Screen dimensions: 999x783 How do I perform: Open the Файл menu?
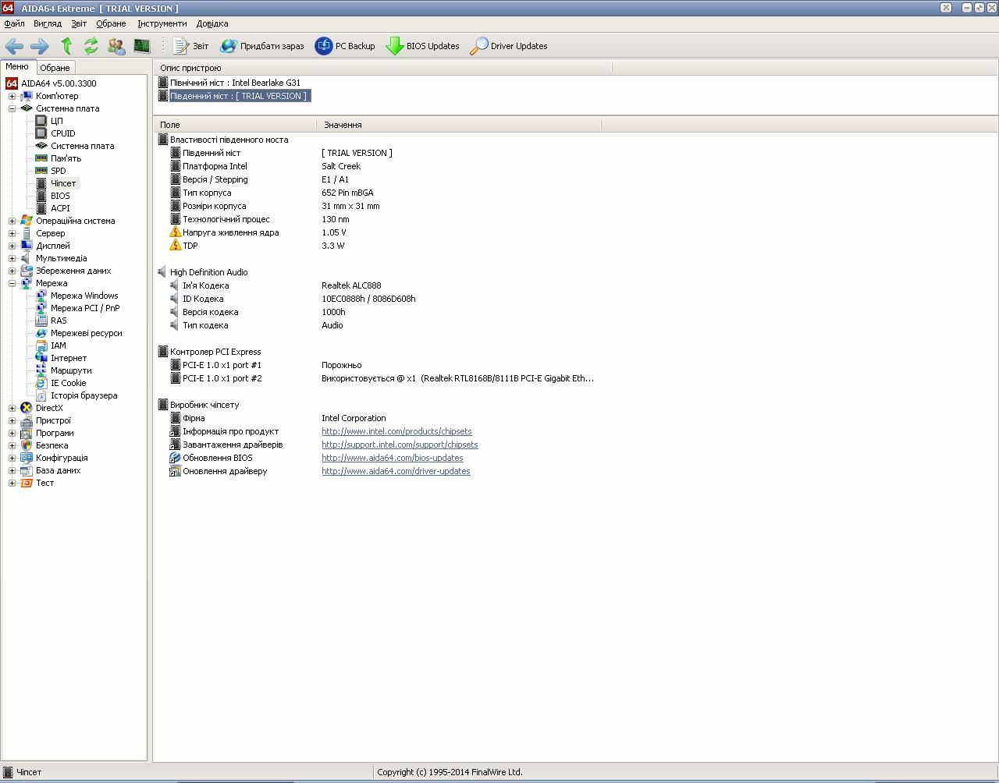pos(14,23)
